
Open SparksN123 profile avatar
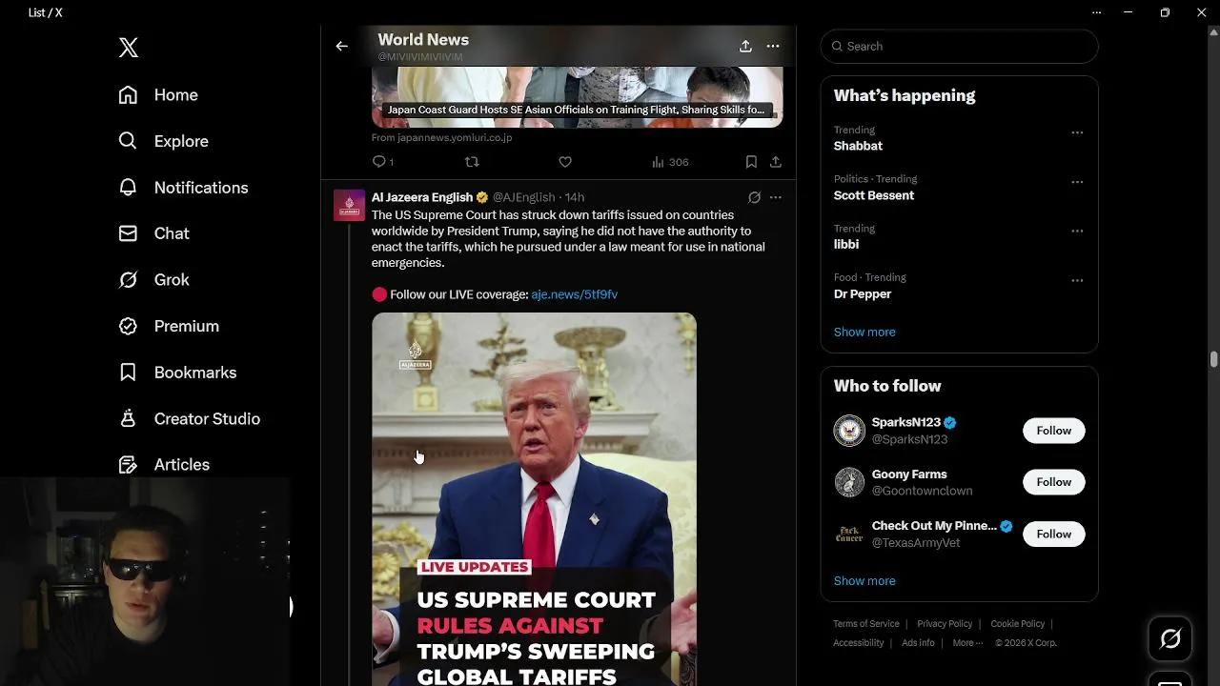coord(849,431)
